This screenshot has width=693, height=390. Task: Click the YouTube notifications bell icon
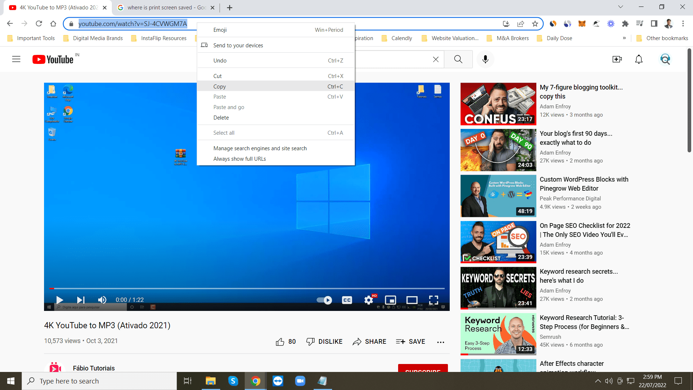(640, 59)
